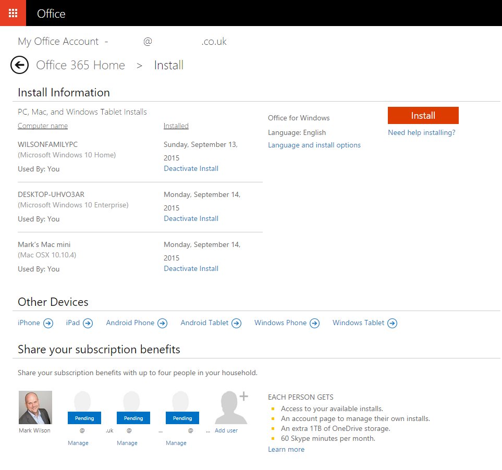Navigate to Office 365 Home breadcrumb
502x470 pixels.
80,65
